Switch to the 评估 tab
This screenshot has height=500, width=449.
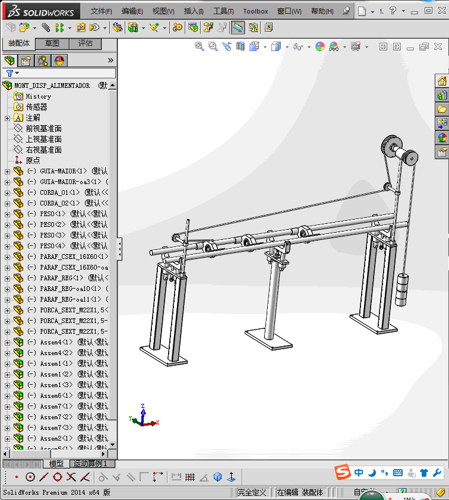click(x=85, y=43)
